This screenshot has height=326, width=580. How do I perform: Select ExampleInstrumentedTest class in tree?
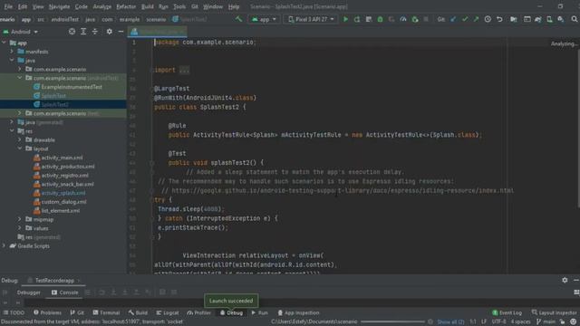click(72, 87)
